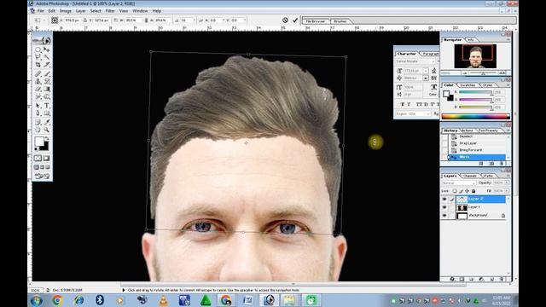
Task: Pick a color from the Color panel spectrum bar
Action: click(x=476, y=116)
